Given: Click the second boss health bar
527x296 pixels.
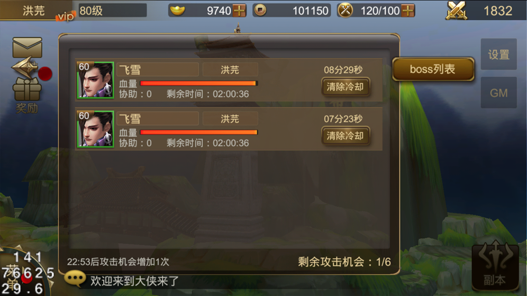Looking at the screenshot, I should (199, 132).
